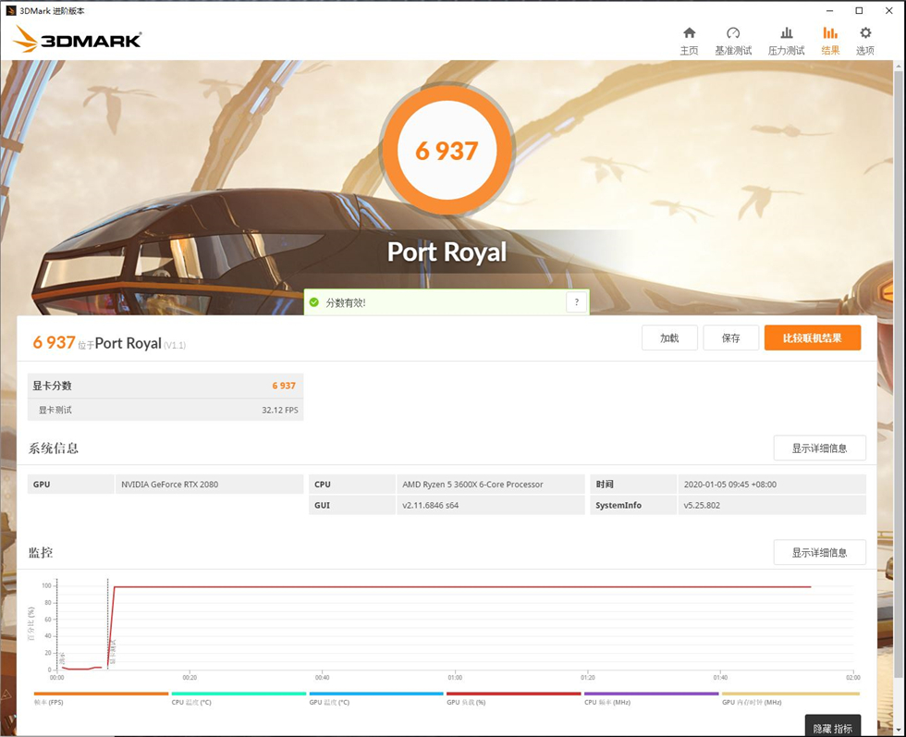
Task: Expand 显示详细信息 for the 监控 section
Action: [x=819, y=551]
